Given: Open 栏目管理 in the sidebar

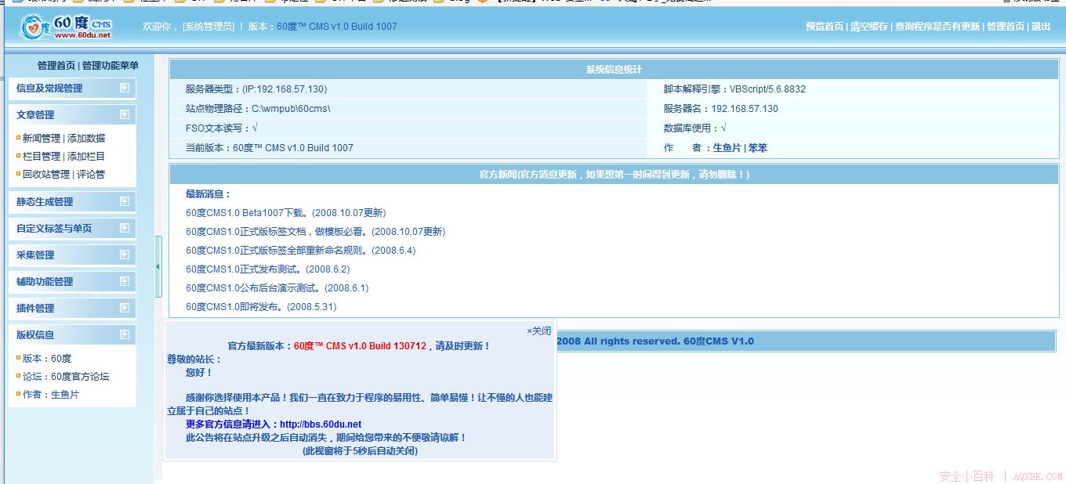Looking at the screenshot, I should pos(42,157).
